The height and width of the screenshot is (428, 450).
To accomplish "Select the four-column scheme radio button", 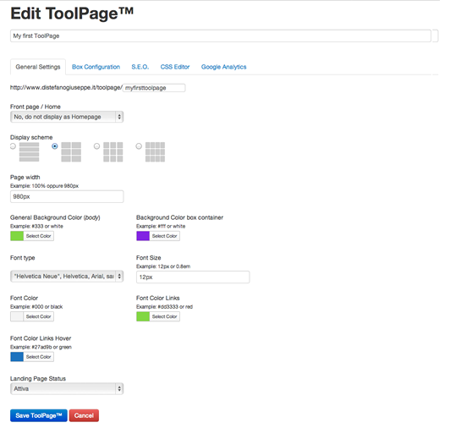I will [x=139, y=146].
